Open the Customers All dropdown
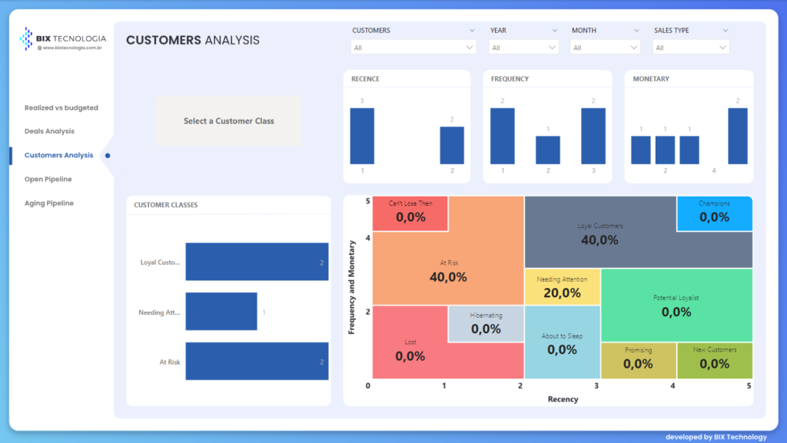Viewport: 787px width, 443px height. 413,48
